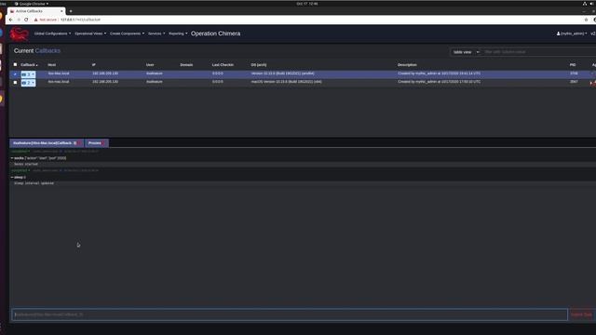Open the Google Chrome app menu in the top bar
The height and width of the screenshot is (335, 596).
(x=31, y=4)
